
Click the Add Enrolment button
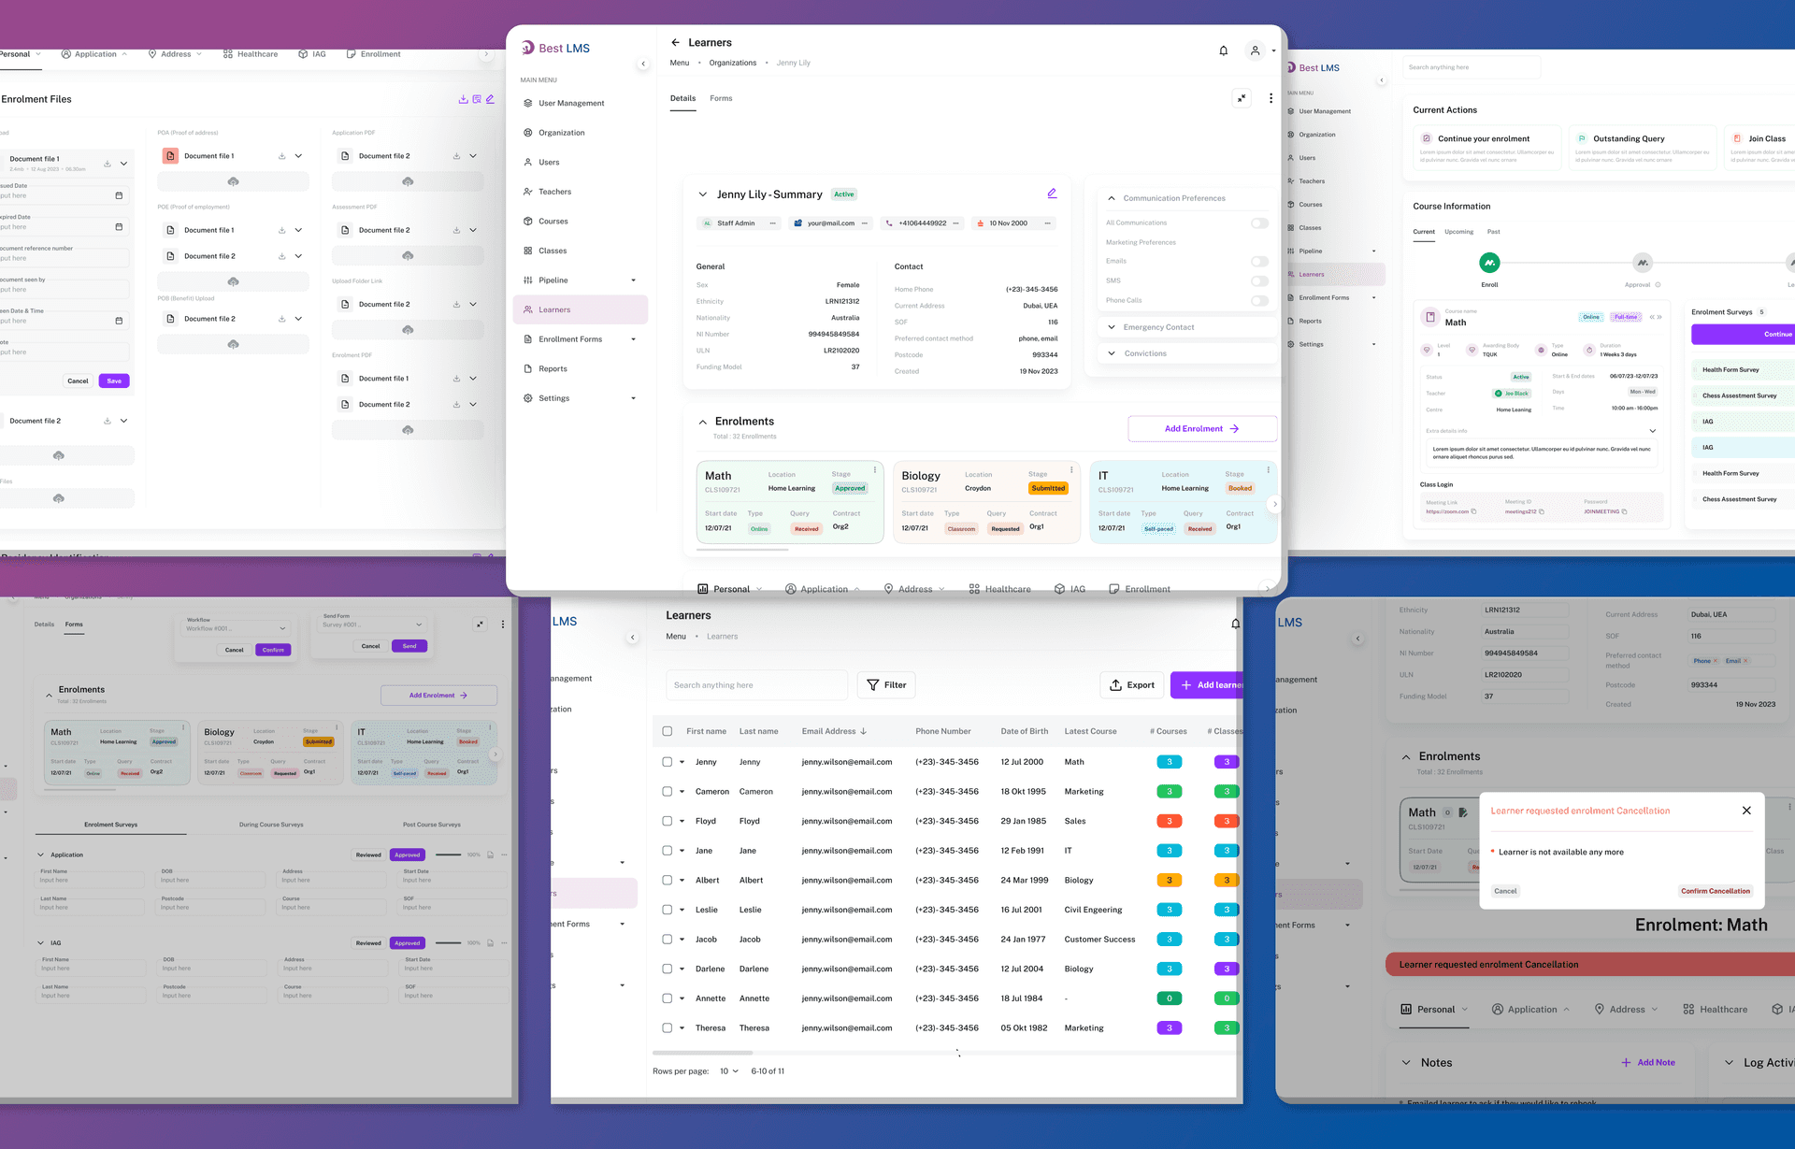coord(1201,429)
